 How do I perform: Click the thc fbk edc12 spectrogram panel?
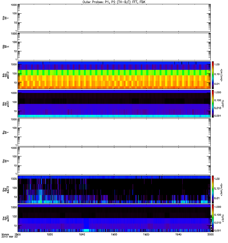(x=114, y=189)
